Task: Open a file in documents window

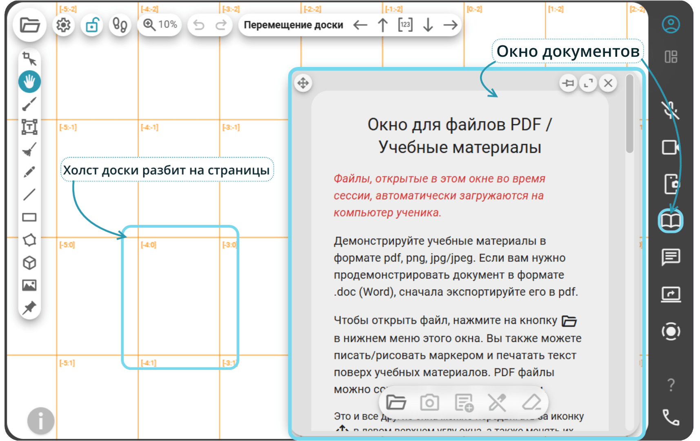Action: point(396,403)
